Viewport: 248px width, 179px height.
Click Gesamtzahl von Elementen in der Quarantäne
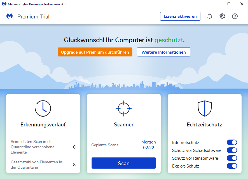36,165
